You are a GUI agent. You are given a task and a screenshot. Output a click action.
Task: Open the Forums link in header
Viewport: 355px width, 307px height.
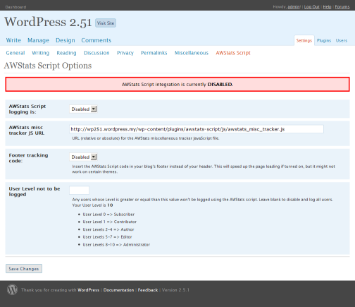342,7
